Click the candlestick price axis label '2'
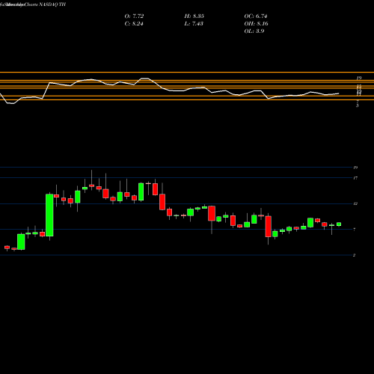 [x=354, y=255]
